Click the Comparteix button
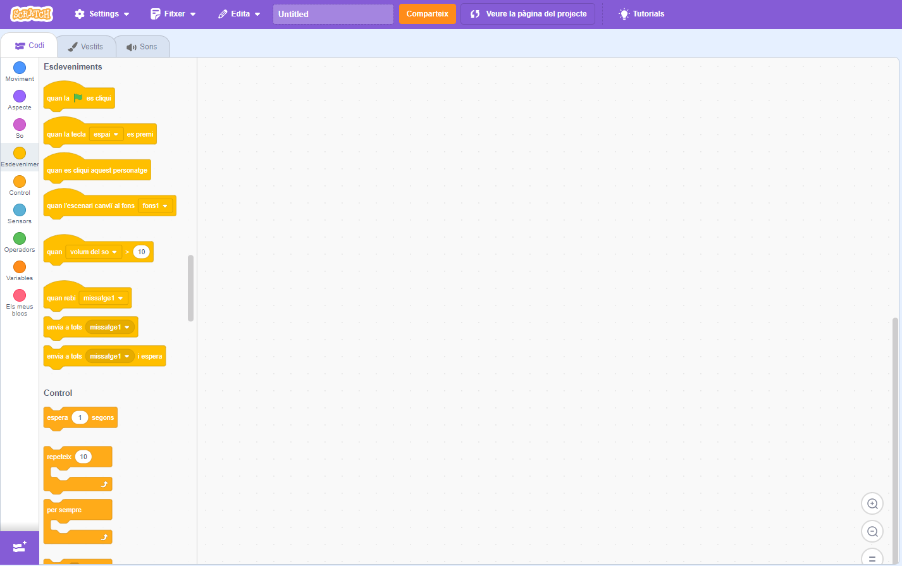This screenshot has width=902, height=566. 427,14
